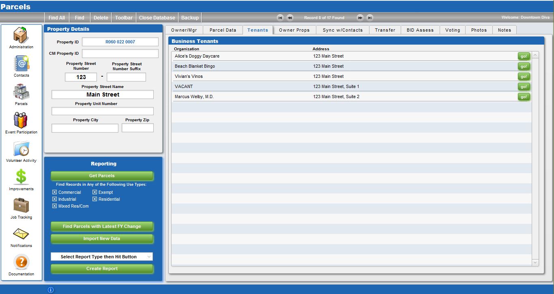Open the Administration module icon

pos(21,35)
